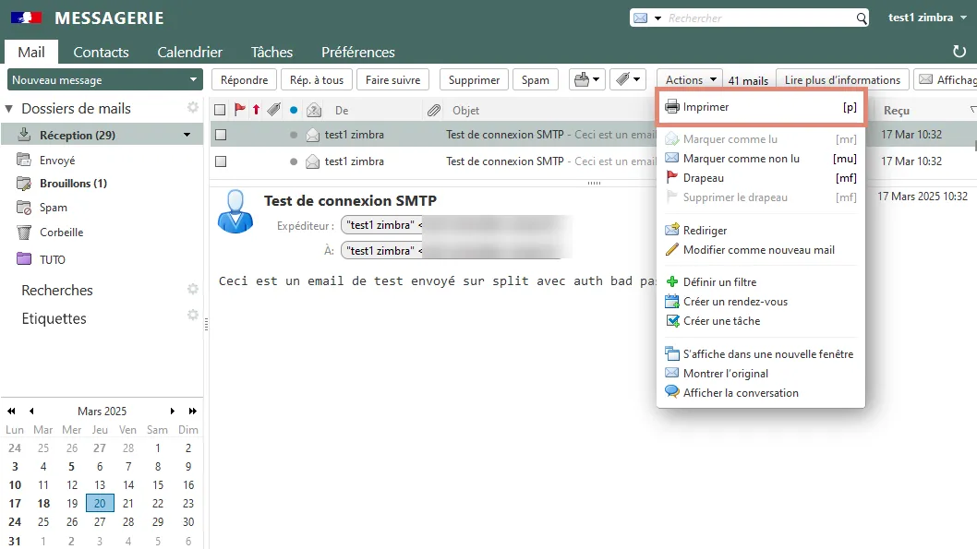Click Lire plus d'informations button
Viewport: 977px width, 549px height.
pos(842,79)
